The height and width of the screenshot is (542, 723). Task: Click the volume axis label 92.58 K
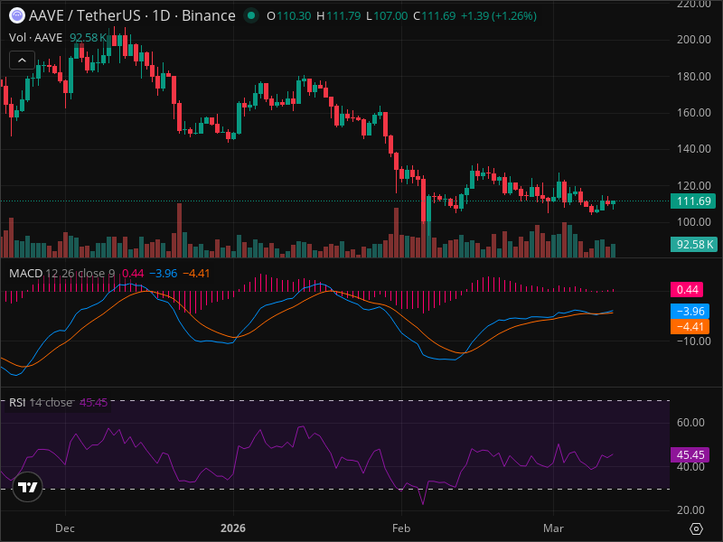pyautogui.click(x=693, y=244)
